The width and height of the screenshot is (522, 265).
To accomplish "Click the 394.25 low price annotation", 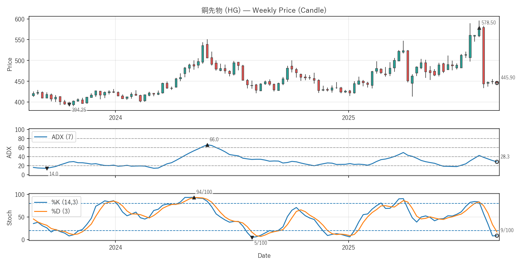I will pyautogui.click(x=79, y=110).
